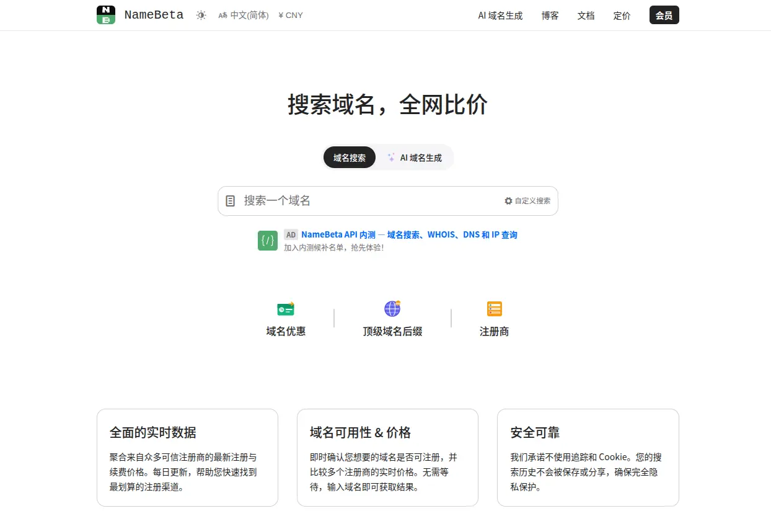Click the NameBeta brand text

[154, 15]
